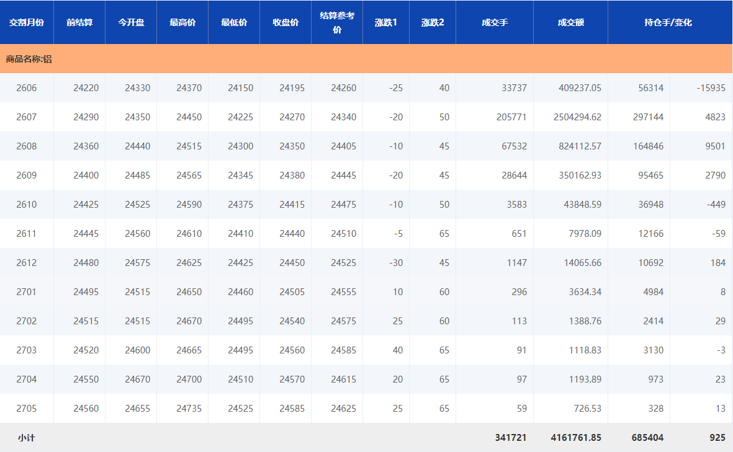733x452 pixels.
Task: Select delivery month 2611 cell
Action: [x=26, y=234]
